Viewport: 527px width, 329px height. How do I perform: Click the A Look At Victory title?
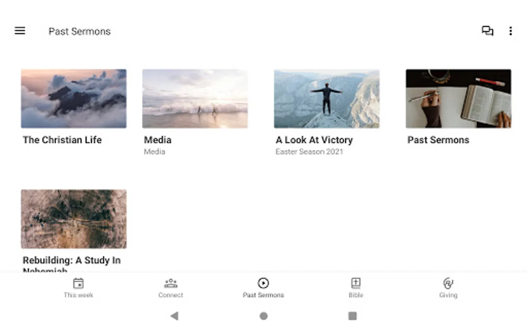[x=314, y=140]
